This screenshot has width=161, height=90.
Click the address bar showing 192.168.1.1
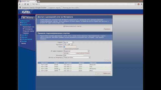pyautogui.click(x=82, y=4)
